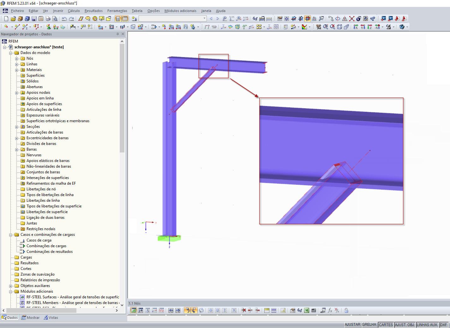Toggle AJUST. OBJ. object snap

[405, 325]
